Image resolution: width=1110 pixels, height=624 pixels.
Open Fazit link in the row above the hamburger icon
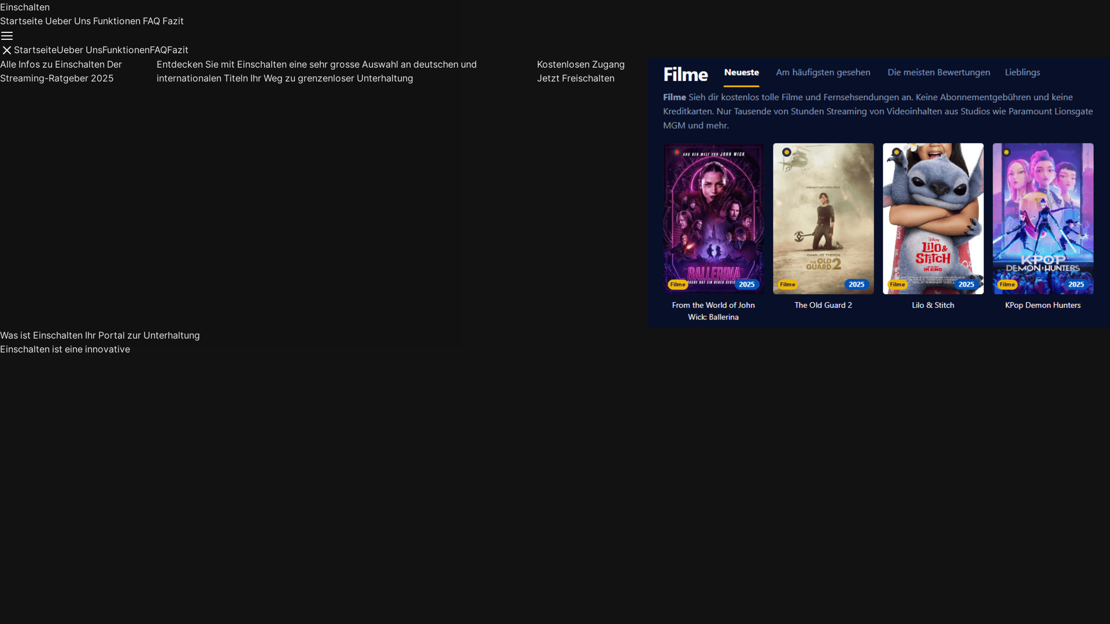[173, 21]
